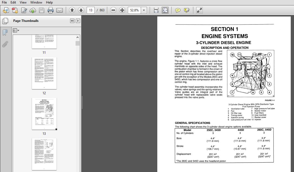Viewport: 294px width, 172px height.
Task: Click the total page count '863'
Action: [102, 10]
